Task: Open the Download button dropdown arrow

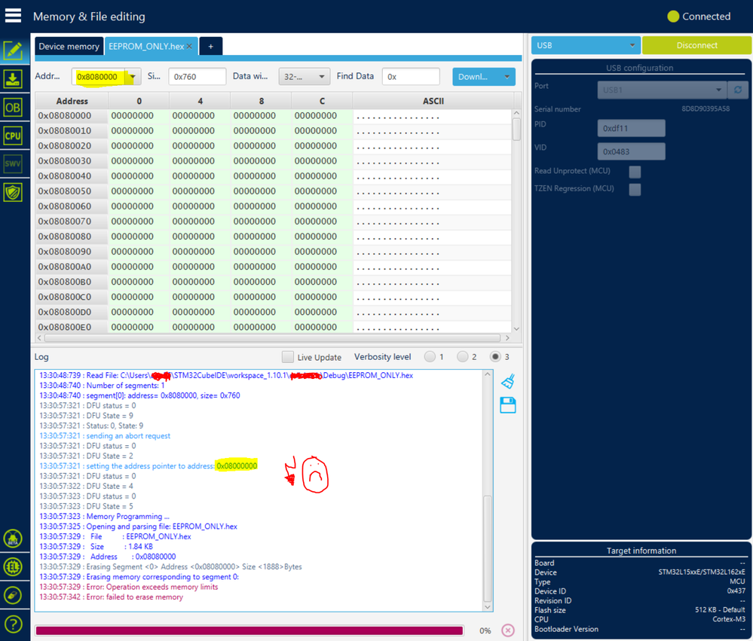Action: pyautogui.click(x=507, y=77)
